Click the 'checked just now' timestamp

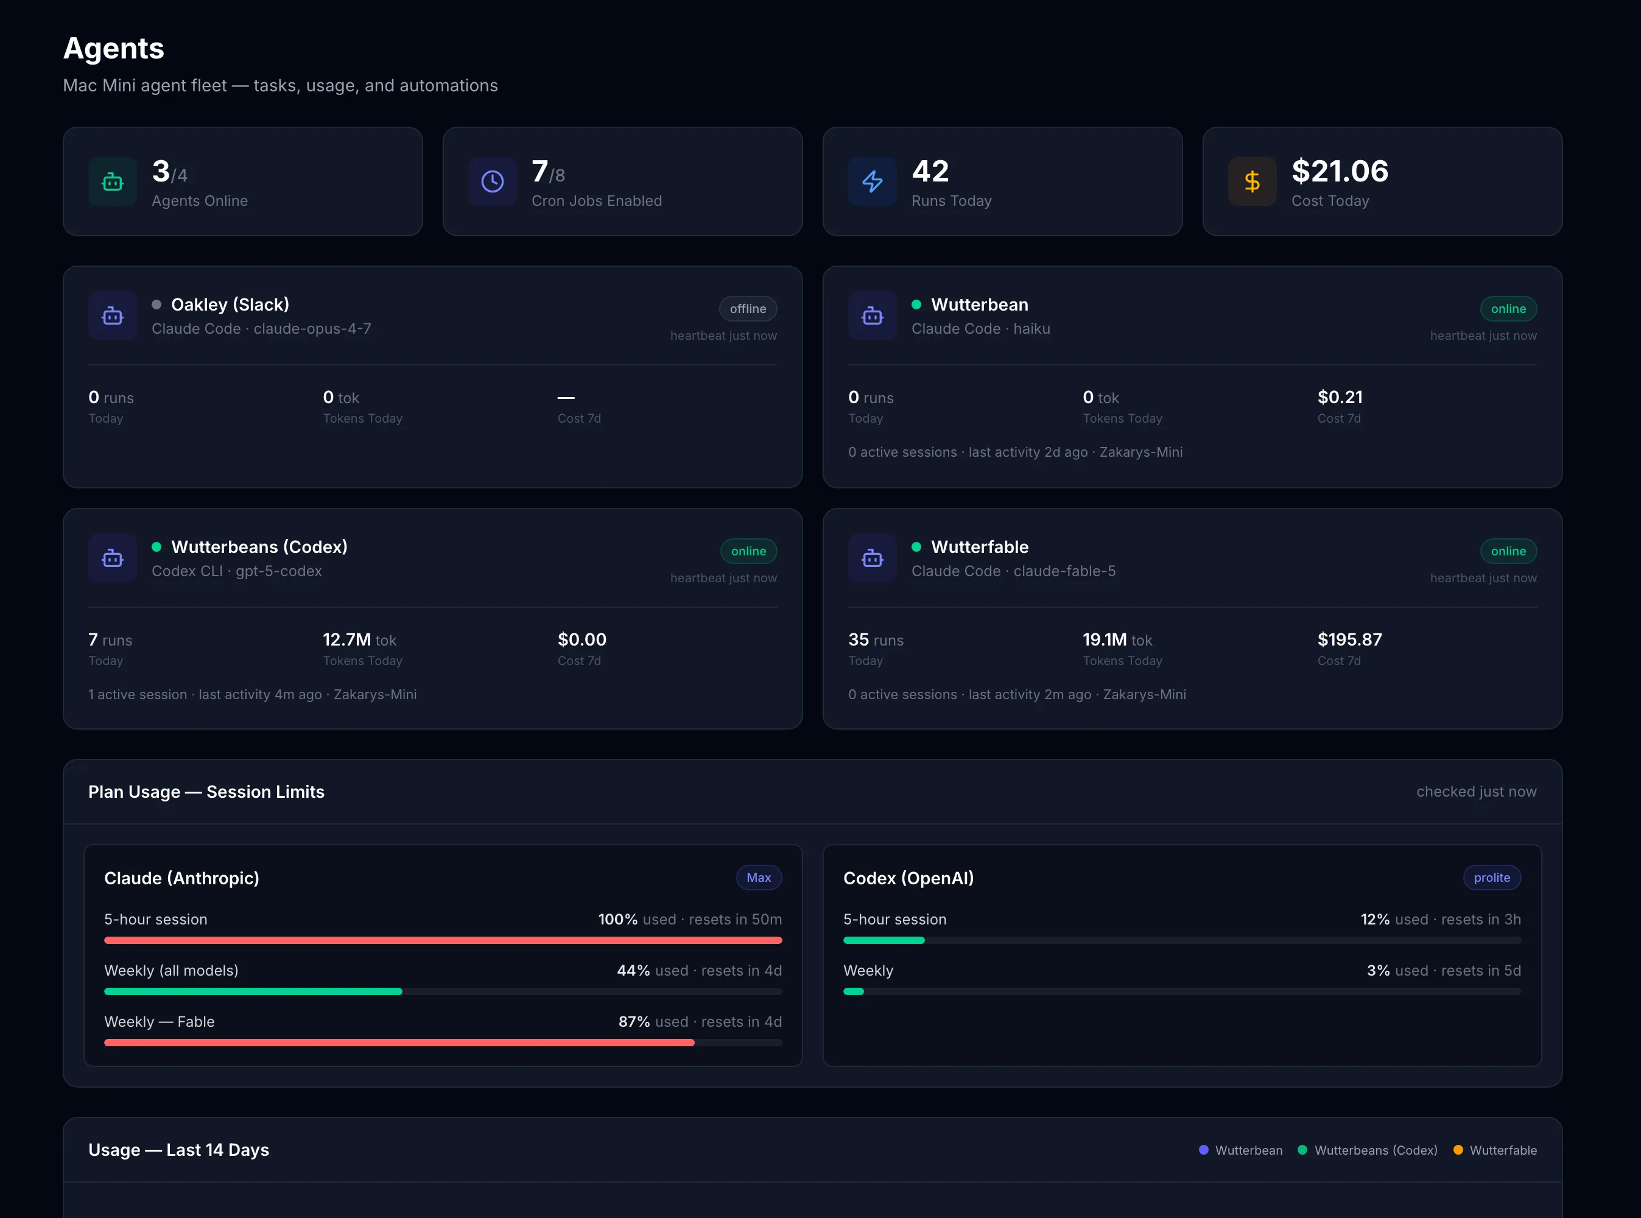click(x=1477, y=792)
